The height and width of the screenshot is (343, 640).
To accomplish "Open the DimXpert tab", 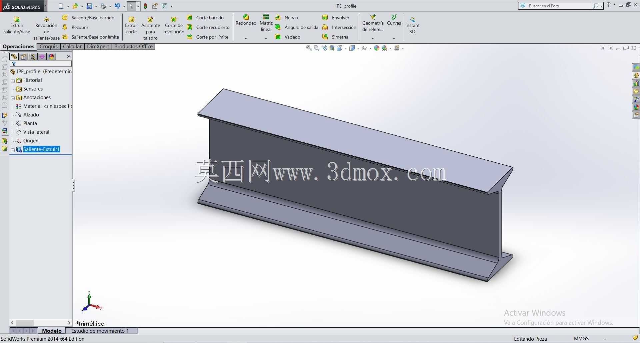I will pyautogui.click(x=98, y=47).
